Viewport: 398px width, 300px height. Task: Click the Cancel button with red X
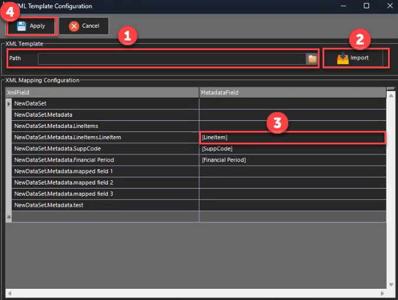pyautogui.click(x=84, y=26)
